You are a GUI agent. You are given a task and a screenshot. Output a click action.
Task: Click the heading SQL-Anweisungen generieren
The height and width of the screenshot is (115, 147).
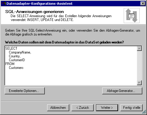[x=34, y=12]
